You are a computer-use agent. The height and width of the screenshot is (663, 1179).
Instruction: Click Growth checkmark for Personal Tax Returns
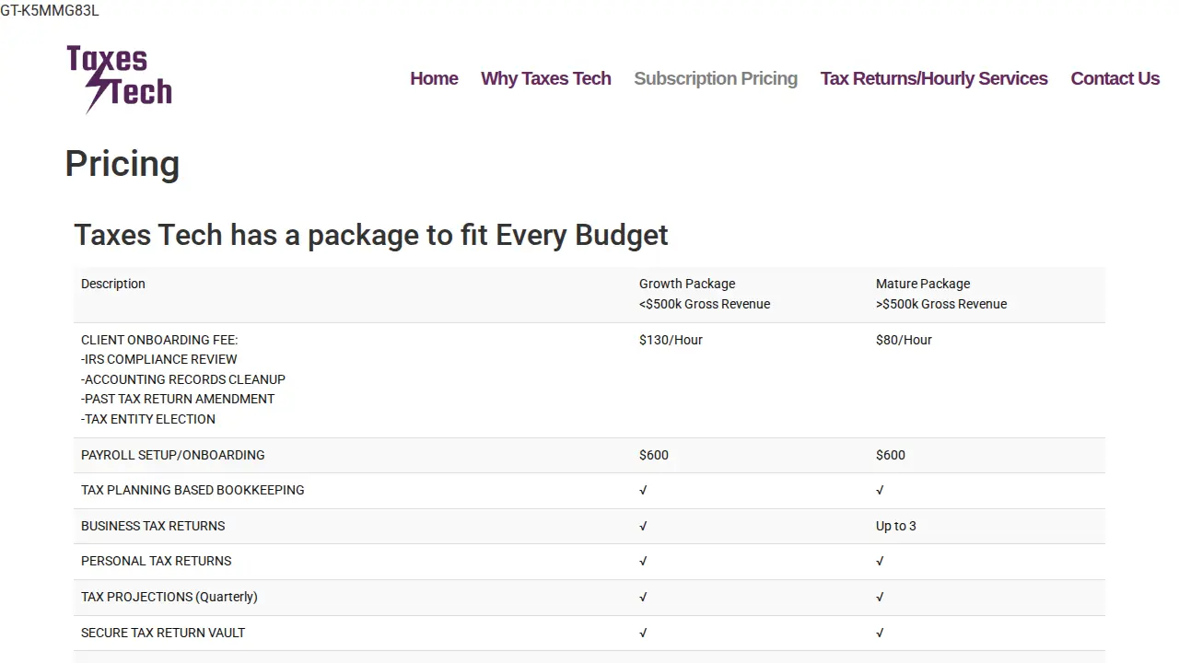click(643, 561)
